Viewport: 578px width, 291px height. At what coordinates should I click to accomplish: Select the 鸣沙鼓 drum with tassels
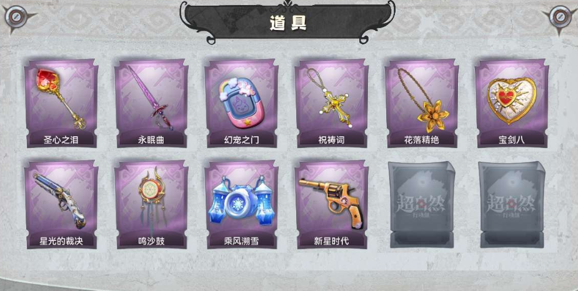151,204
